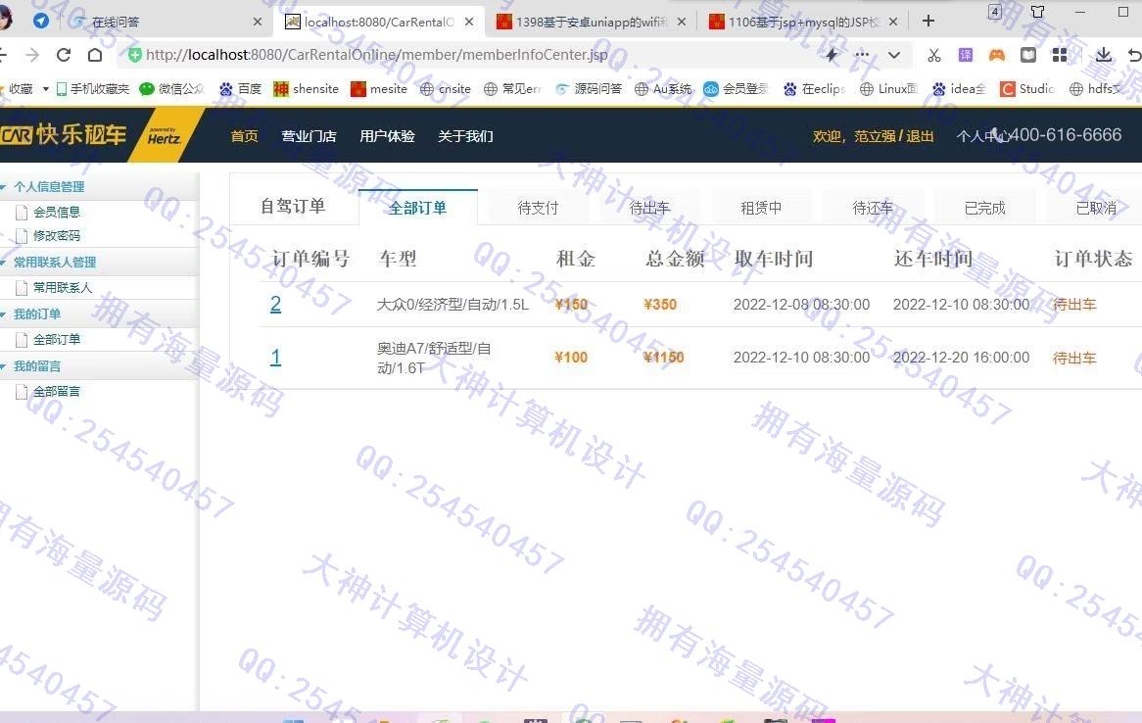Open the mesite bookmark
Screen dimensions: 1142x723
[x=379, y=89]
